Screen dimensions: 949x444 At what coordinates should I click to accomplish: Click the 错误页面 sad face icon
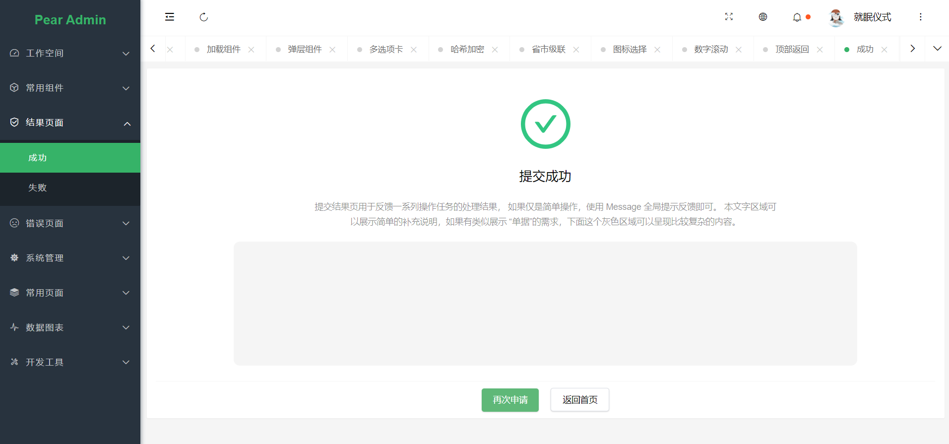14,223
